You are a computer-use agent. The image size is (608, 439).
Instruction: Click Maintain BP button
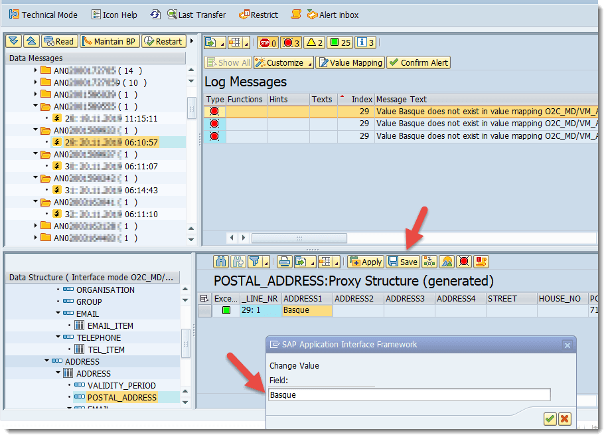point(110,41)
